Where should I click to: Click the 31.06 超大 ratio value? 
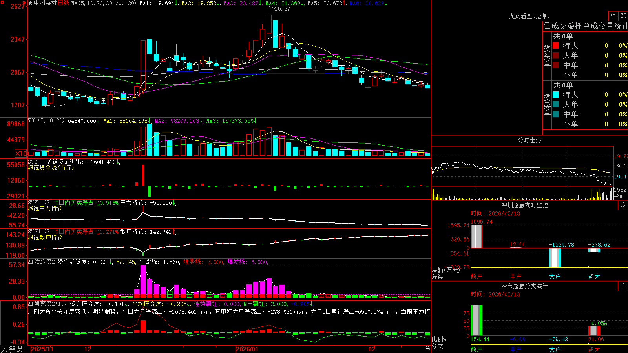coord(596,339)
